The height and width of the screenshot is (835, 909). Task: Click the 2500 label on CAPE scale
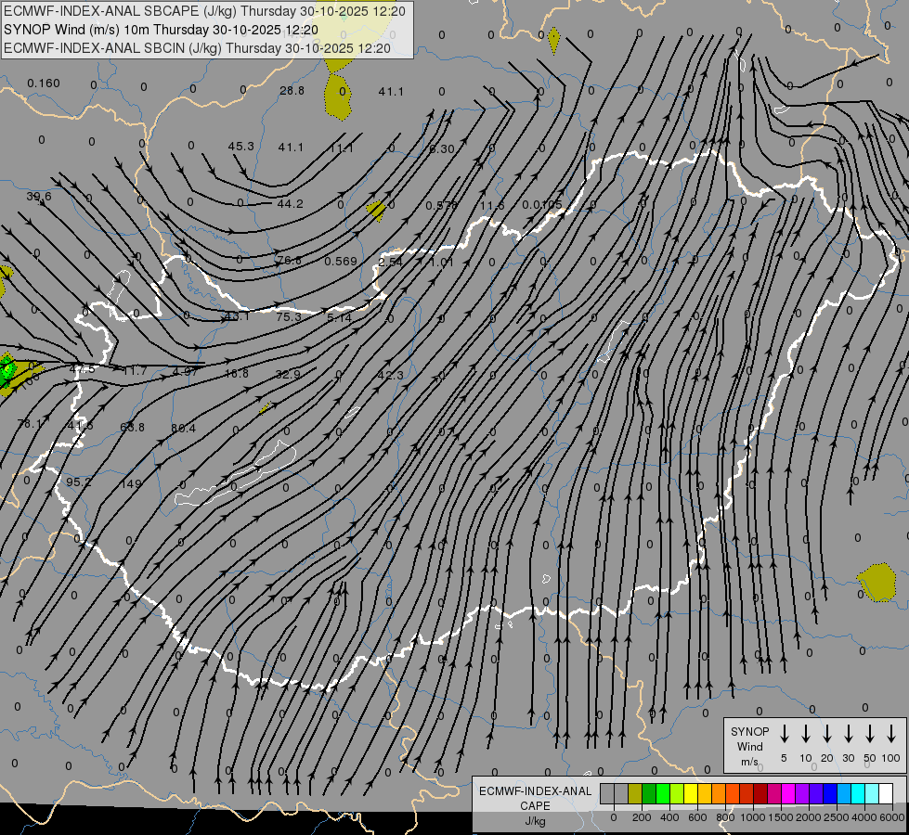click(x=836, y=817)
